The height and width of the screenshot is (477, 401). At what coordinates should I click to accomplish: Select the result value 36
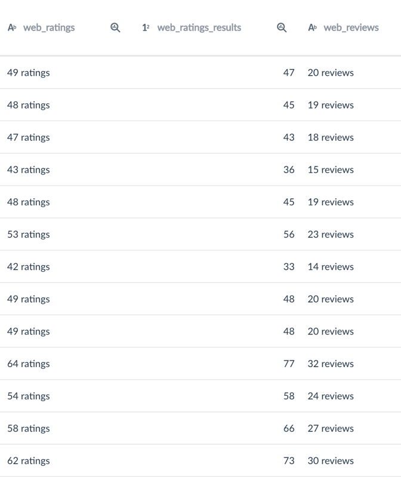(x=289, y=170)
